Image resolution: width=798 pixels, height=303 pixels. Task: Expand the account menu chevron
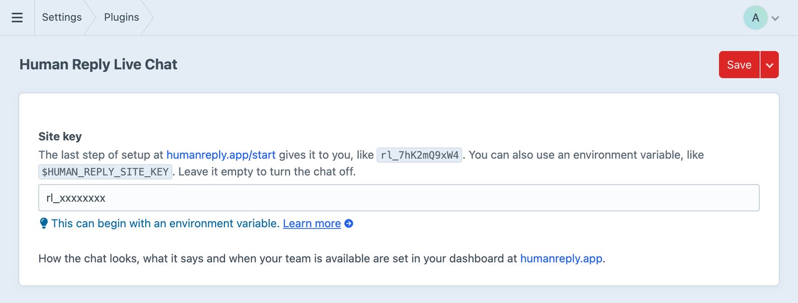[775, 18]
